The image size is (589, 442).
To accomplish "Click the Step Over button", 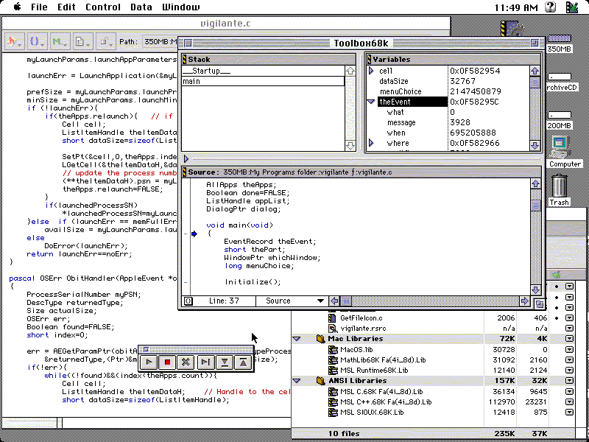I will (205, 362).
